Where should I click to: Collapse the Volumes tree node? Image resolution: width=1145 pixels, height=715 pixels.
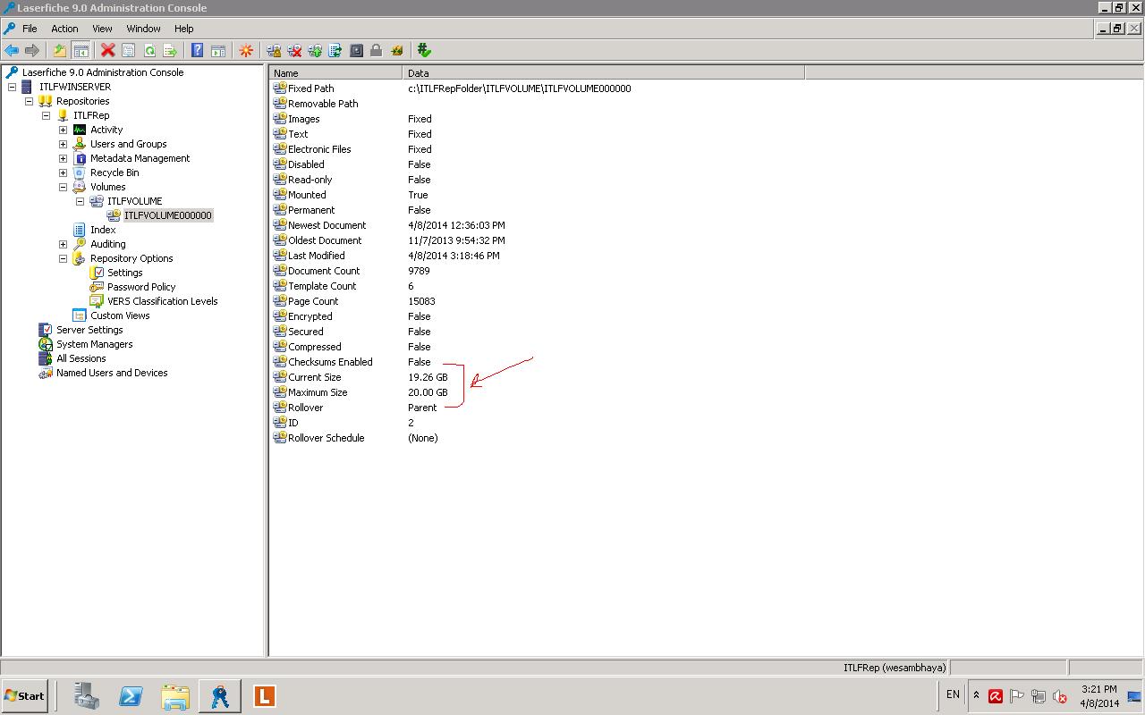(63, 187)
